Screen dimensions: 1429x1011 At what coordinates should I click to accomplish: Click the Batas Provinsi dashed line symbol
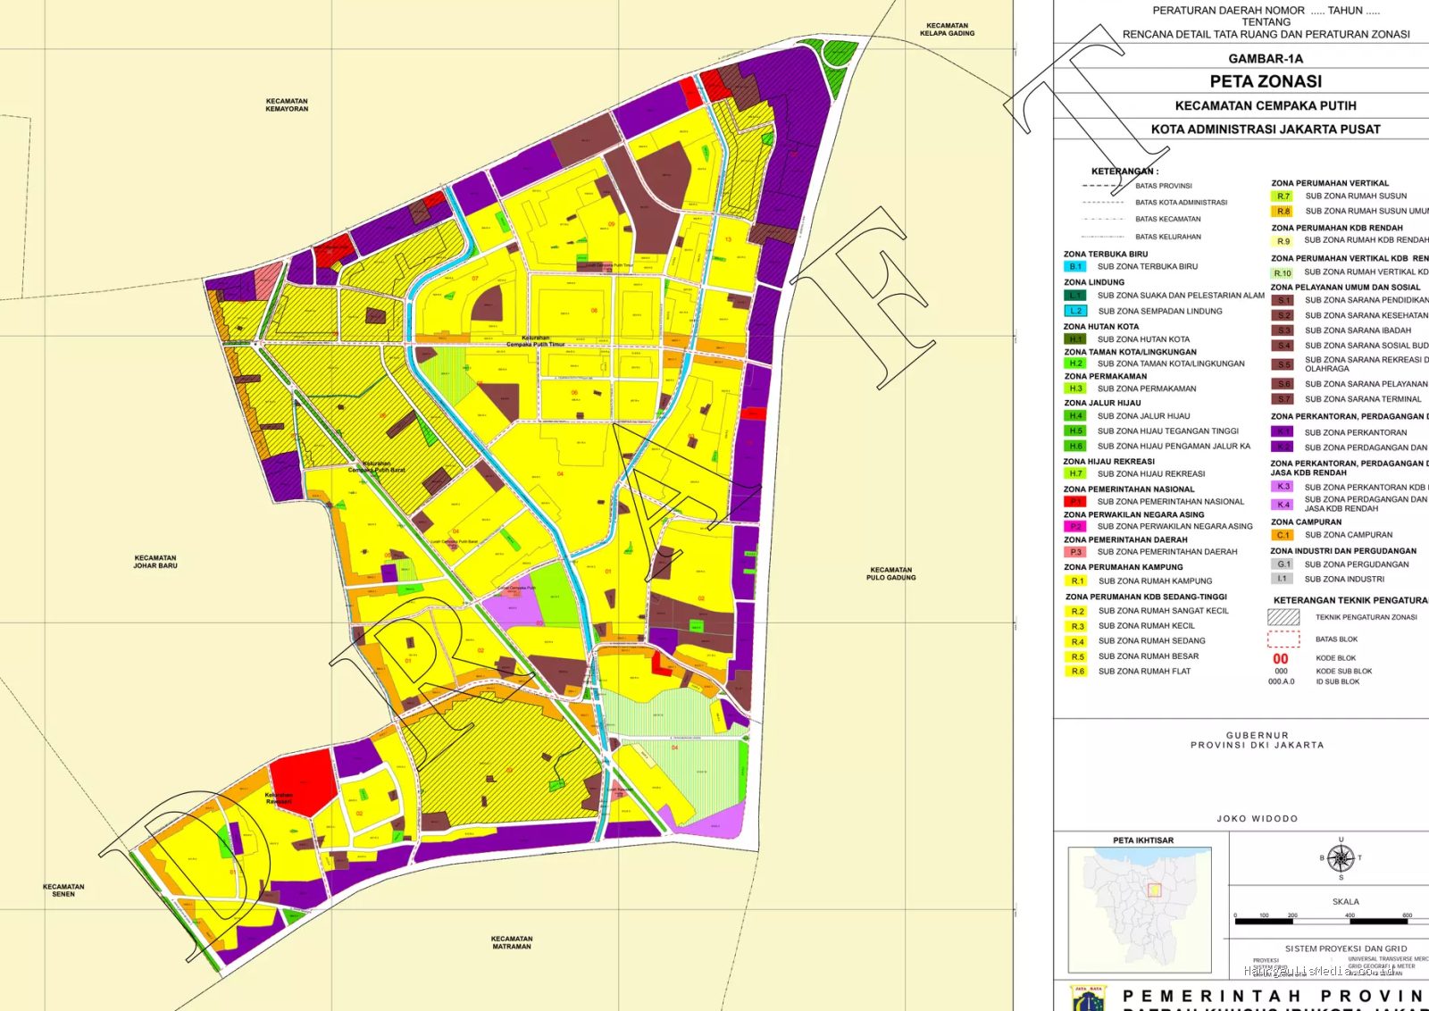[1103, 186]
